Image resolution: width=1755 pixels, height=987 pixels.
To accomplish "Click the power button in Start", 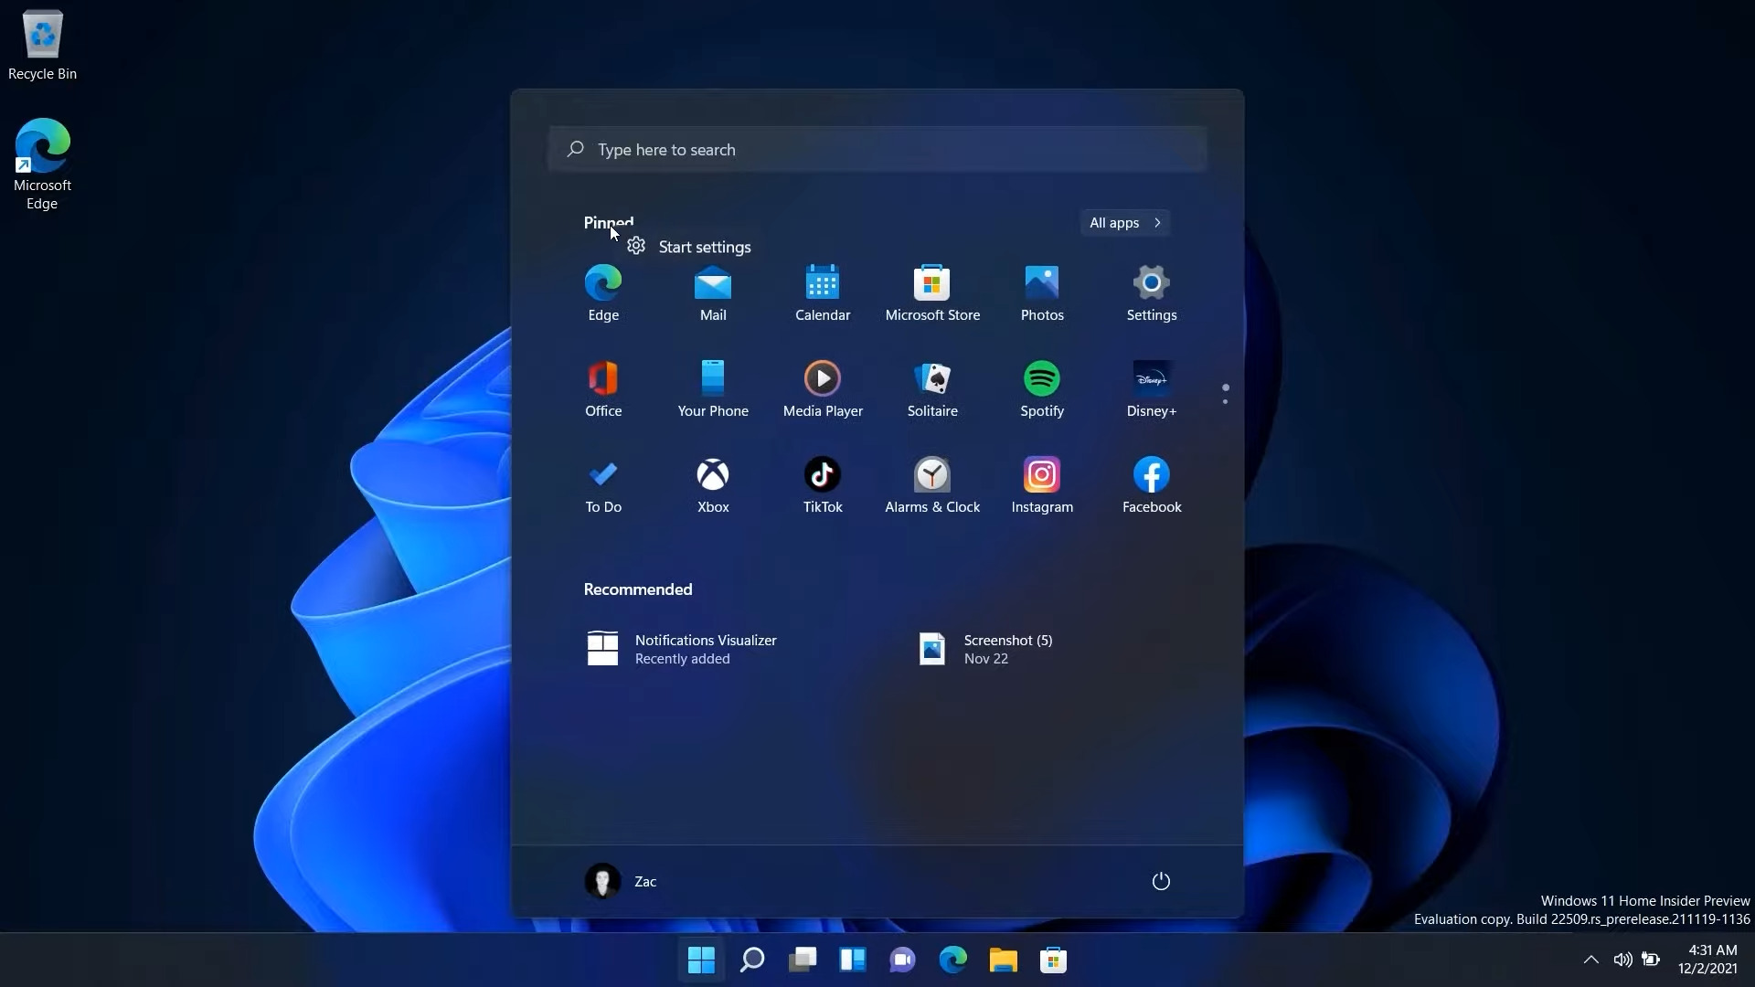I will click(x=1161, y=881).
